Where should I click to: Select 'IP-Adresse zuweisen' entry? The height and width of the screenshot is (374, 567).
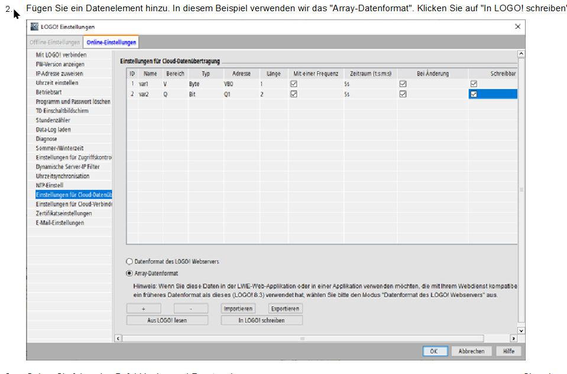(x=59, y=74)
